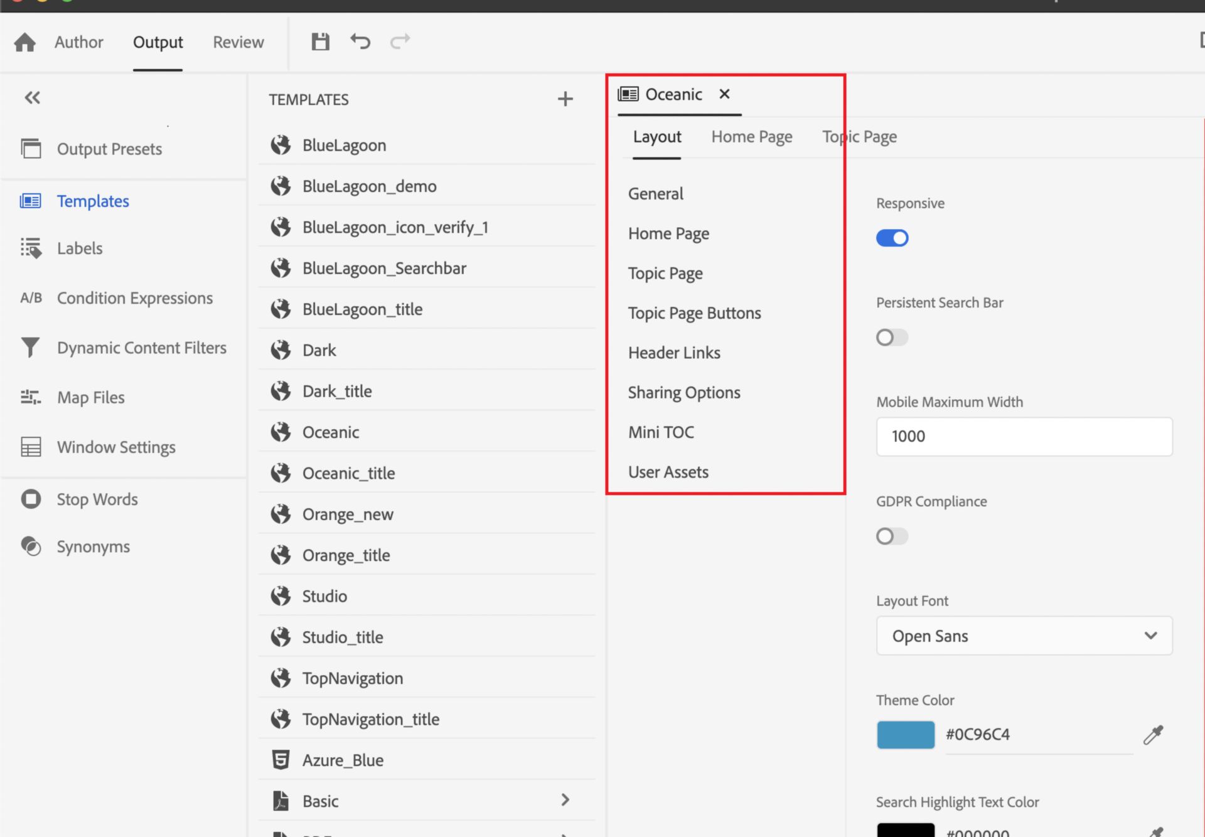Switch to the Home Page tab
This screenshot has width=1205, height=837.
point(751,137)
